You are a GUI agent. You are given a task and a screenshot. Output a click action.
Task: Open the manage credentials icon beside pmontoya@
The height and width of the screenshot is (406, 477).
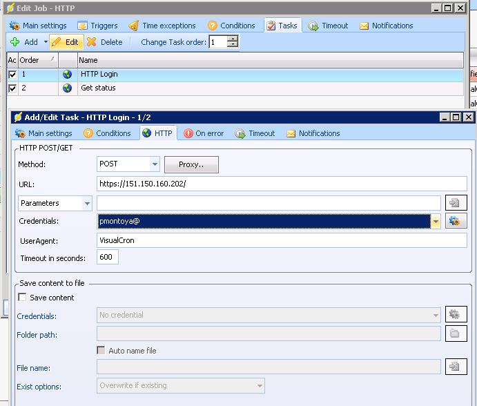click(456, 221)
